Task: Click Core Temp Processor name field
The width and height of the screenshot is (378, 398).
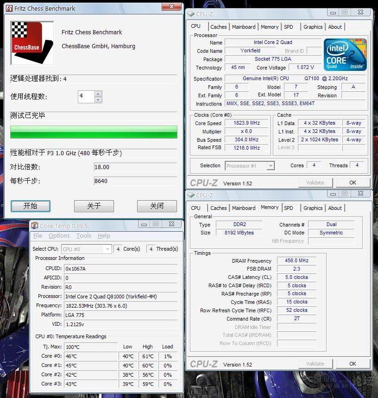Action: point(120,297)
